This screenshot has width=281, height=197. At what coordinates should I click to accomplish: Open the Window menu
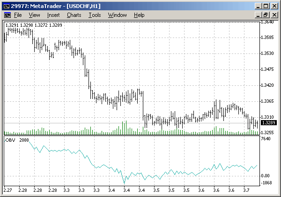(117, 15)
